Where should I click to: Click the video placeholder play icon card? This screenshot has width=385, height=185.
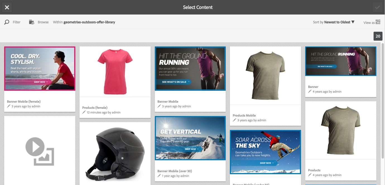pyautogui.click(x=40, y=151)
